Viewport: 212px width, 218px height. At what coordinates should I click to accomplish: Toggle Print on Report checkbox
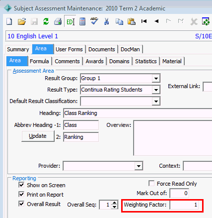tap(21, 194)
